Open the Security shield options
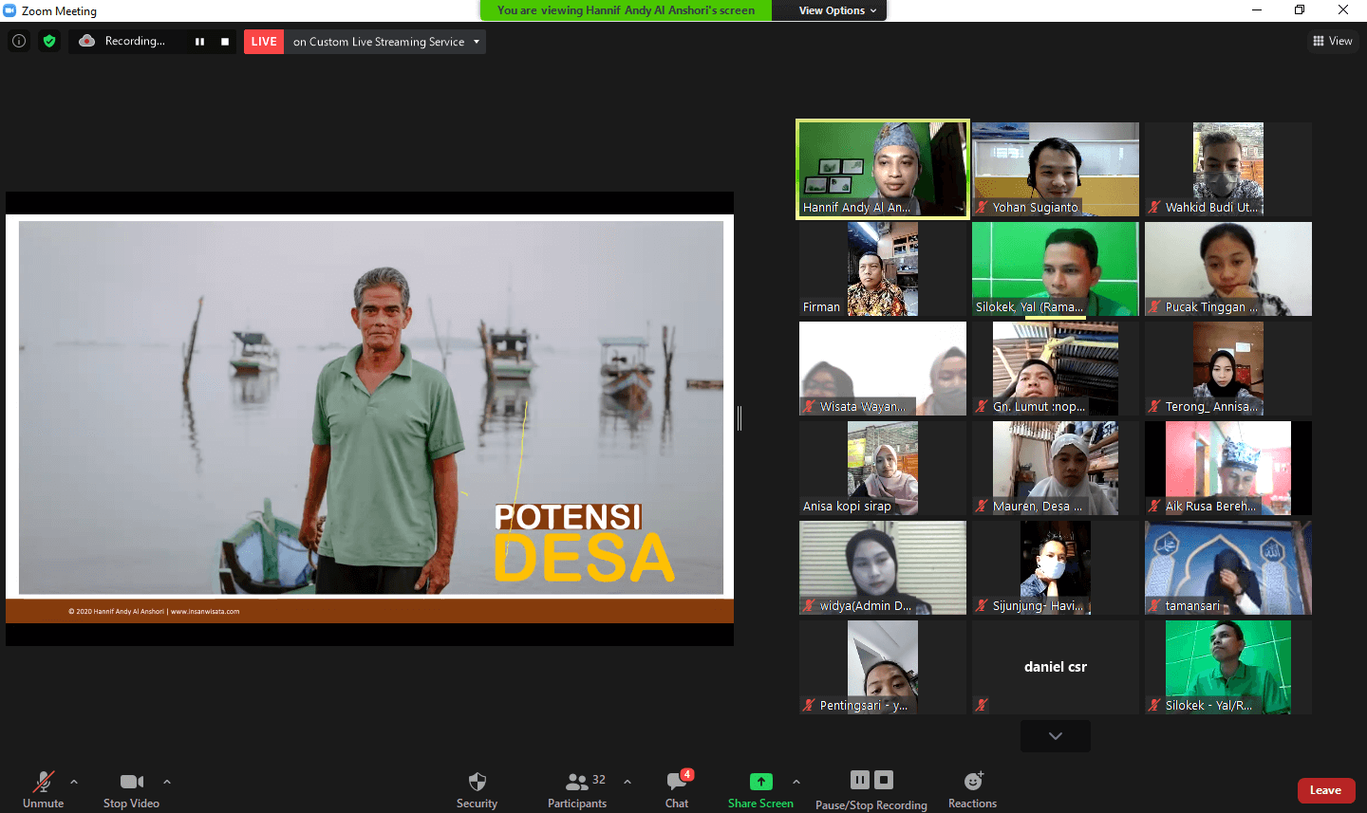Screen dimensions: 1367x813 [x=477, y=788]
